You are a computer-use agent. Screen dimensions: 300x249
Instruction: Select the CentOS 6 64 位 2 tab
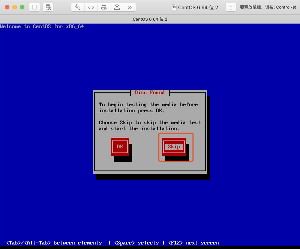pos(150,19)
